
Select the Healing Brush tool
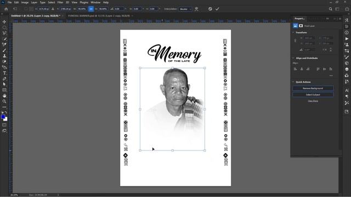(4, 44)
